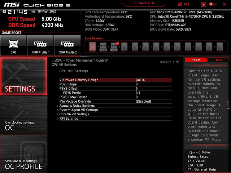Click the DDR Voltage 1.524V reading
231x173 pixels.
point(100,25)
